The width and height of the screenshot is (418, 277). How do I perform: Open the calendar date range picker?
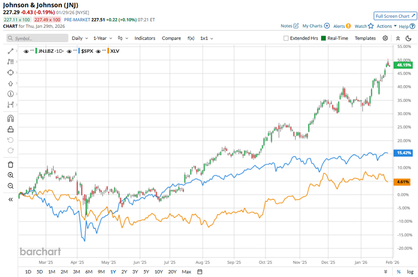tap(200, 272)
